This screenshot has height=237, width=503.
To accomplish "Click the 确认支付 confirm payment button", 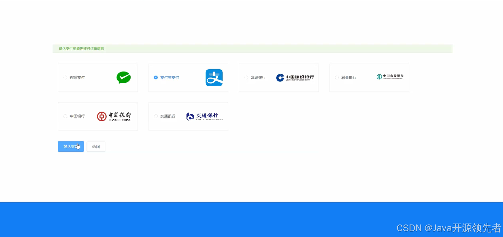I will coord(70,146).
